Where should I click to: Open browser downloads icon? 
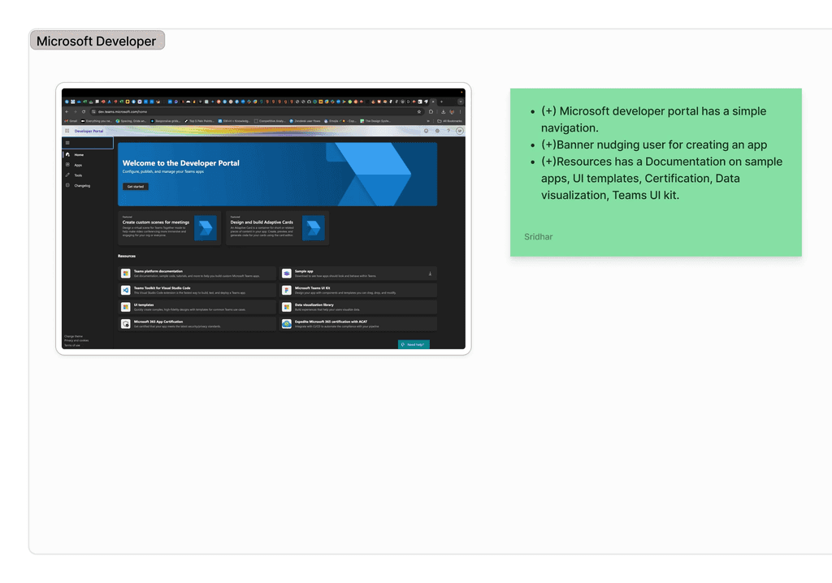click(x=443, y=111)
